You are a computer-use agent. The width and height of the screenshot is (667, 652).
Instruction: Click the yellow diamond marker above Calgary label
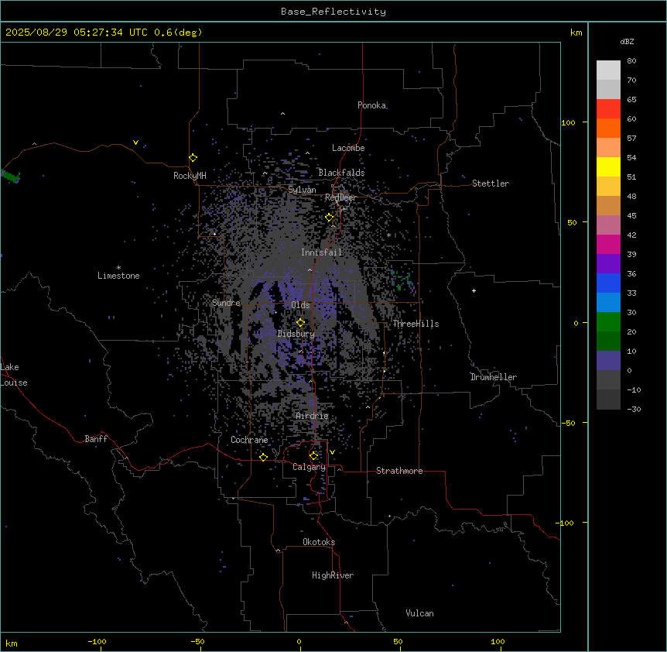[x=313, y=456]
